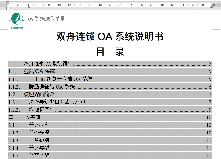Image resolution: width=221 pixels, height=159 pixels.
Task: Click section number 2.1.3. in the contents
Action: click(x=14, y=141)
